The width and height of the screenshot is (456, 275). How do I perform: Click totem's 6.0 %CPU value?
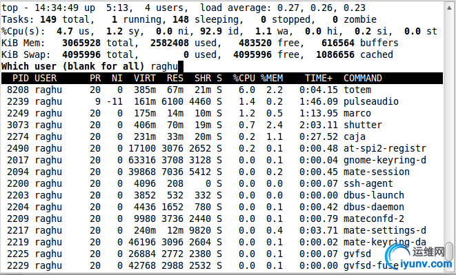(x=246, y=90)
